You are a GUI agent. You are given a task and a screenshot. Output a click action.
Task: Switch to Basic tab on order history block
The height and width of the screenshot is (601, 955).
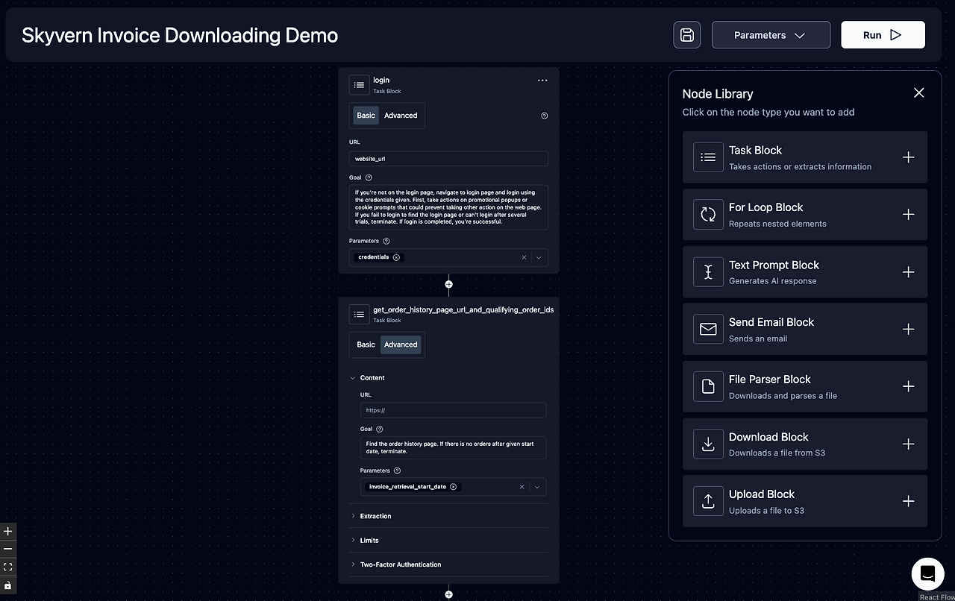(x=366, y=344)
